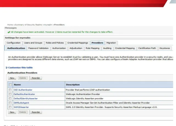This screenshot has height=126, width=176.
Task: Check the OID Authenticator row checkbox
Action: click(x=10, y=90)
